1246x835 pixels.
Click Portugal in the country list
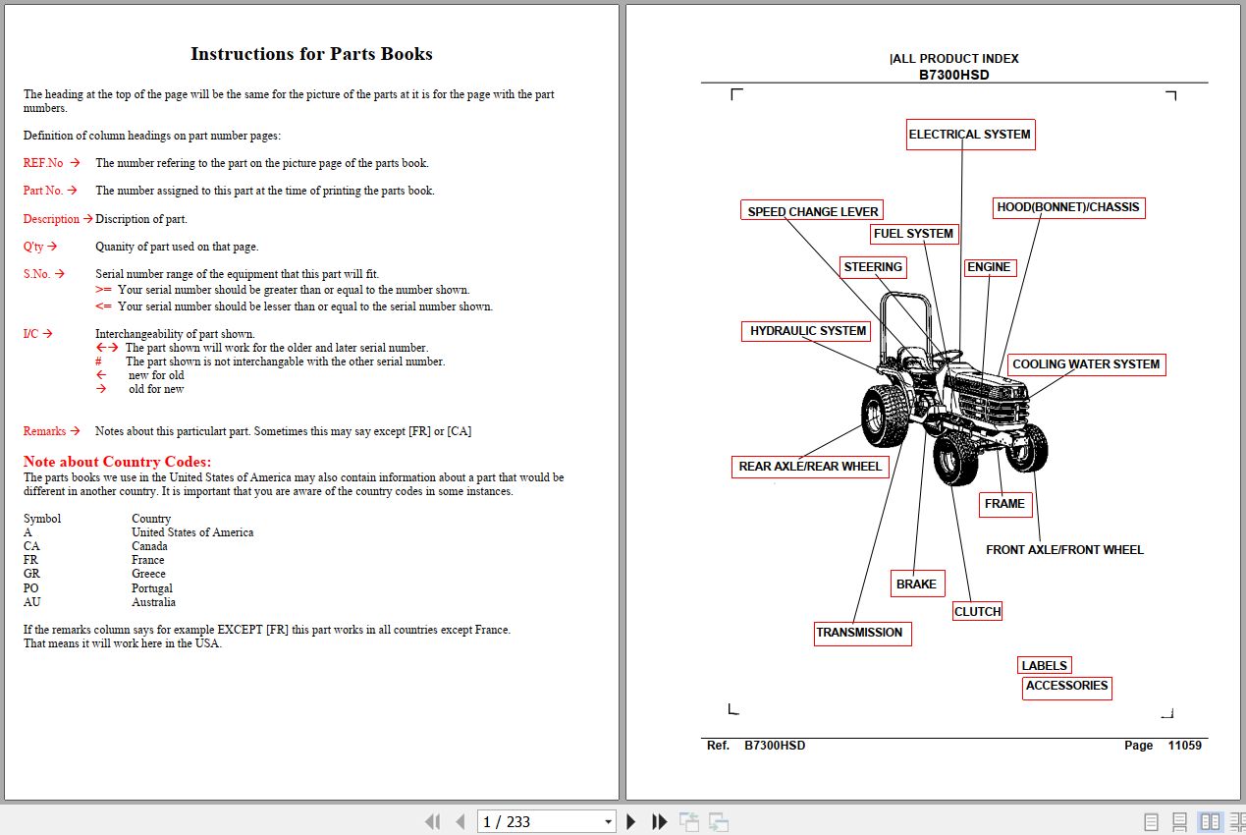152,588
